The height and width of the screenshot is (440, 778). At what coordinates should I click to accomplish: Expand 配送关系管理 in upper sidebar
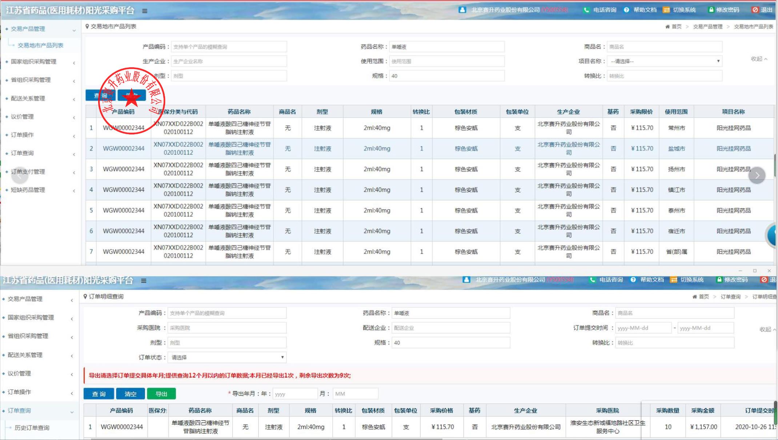click(40, 98)
